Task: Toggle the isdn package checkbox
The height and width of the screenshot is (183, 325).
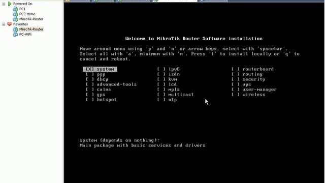Action: [161, 74]
